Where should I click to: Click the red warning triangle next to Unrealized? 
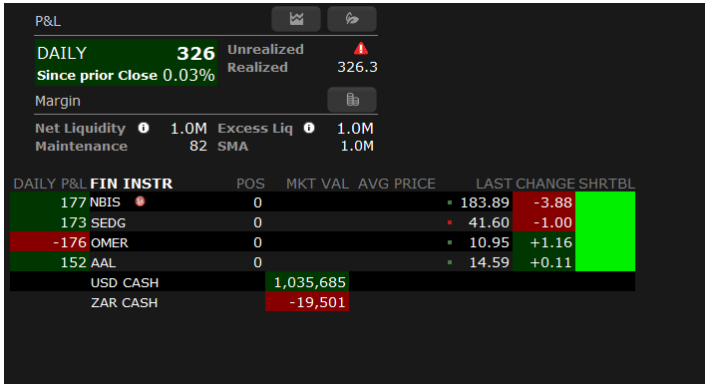pyautogui.click(x=361, y=48)
